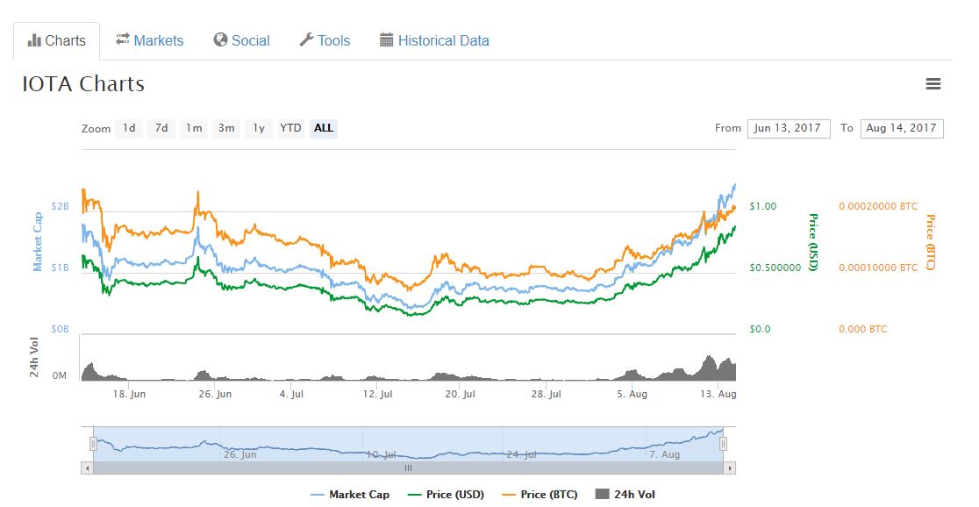
Task: Click the $0.500000 price axis label
Action: point(775,268)
